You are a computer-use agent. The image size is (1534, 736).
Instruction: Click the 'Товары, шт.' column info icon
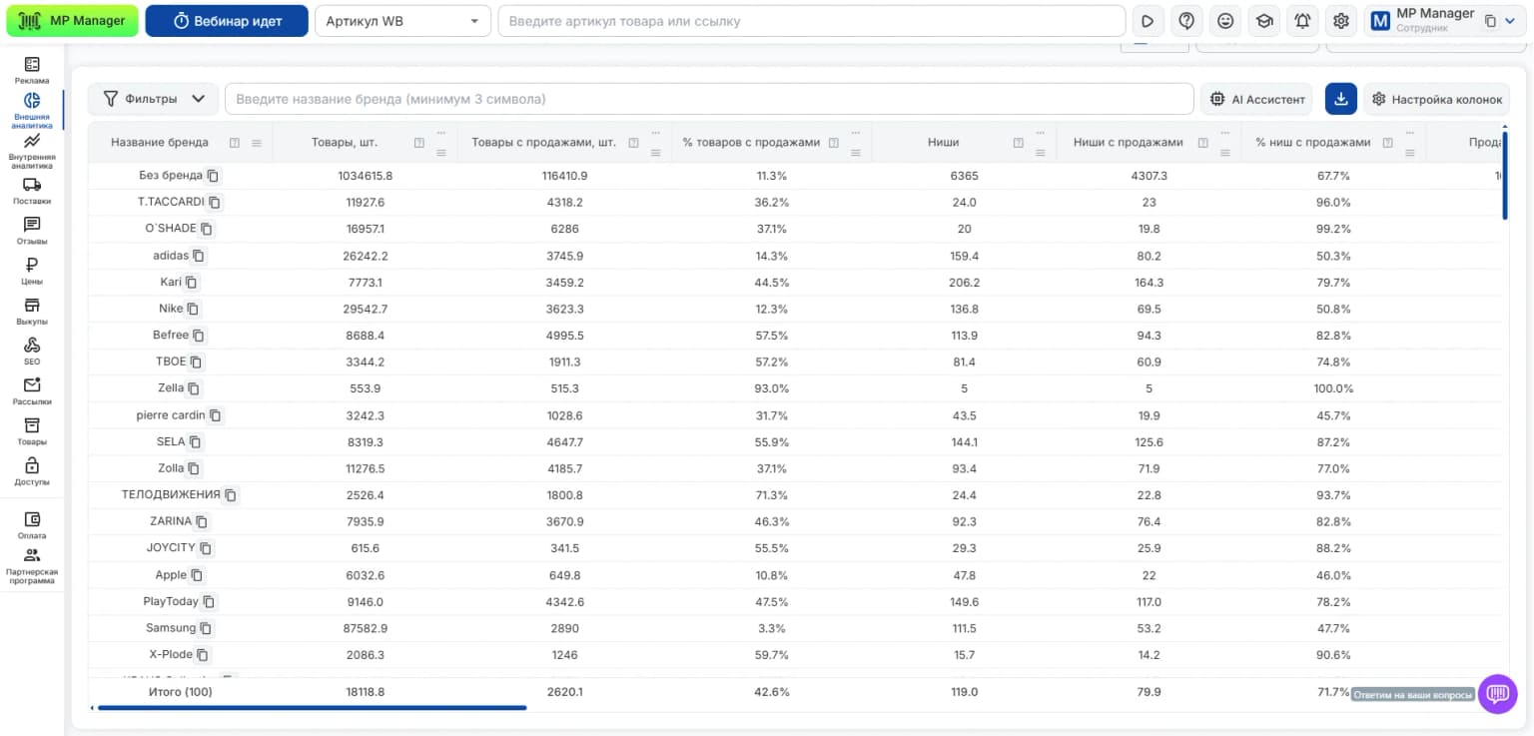click(x=419, y=143)
